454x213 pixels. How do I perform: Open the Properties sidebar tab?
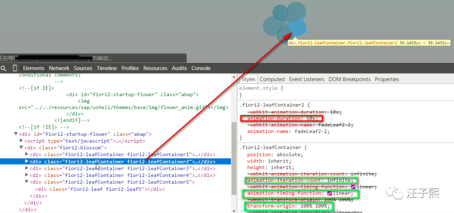click(x=387, y=79)
